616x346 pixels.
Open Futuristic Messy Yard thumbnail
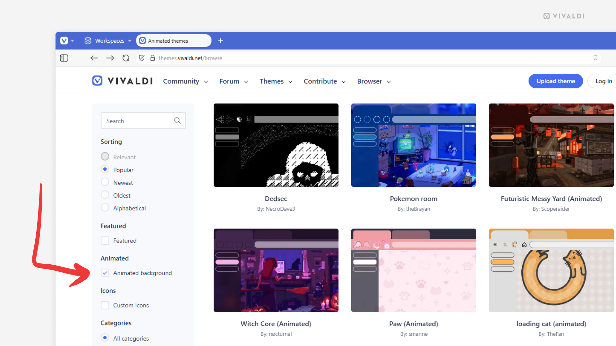point(551,145)
